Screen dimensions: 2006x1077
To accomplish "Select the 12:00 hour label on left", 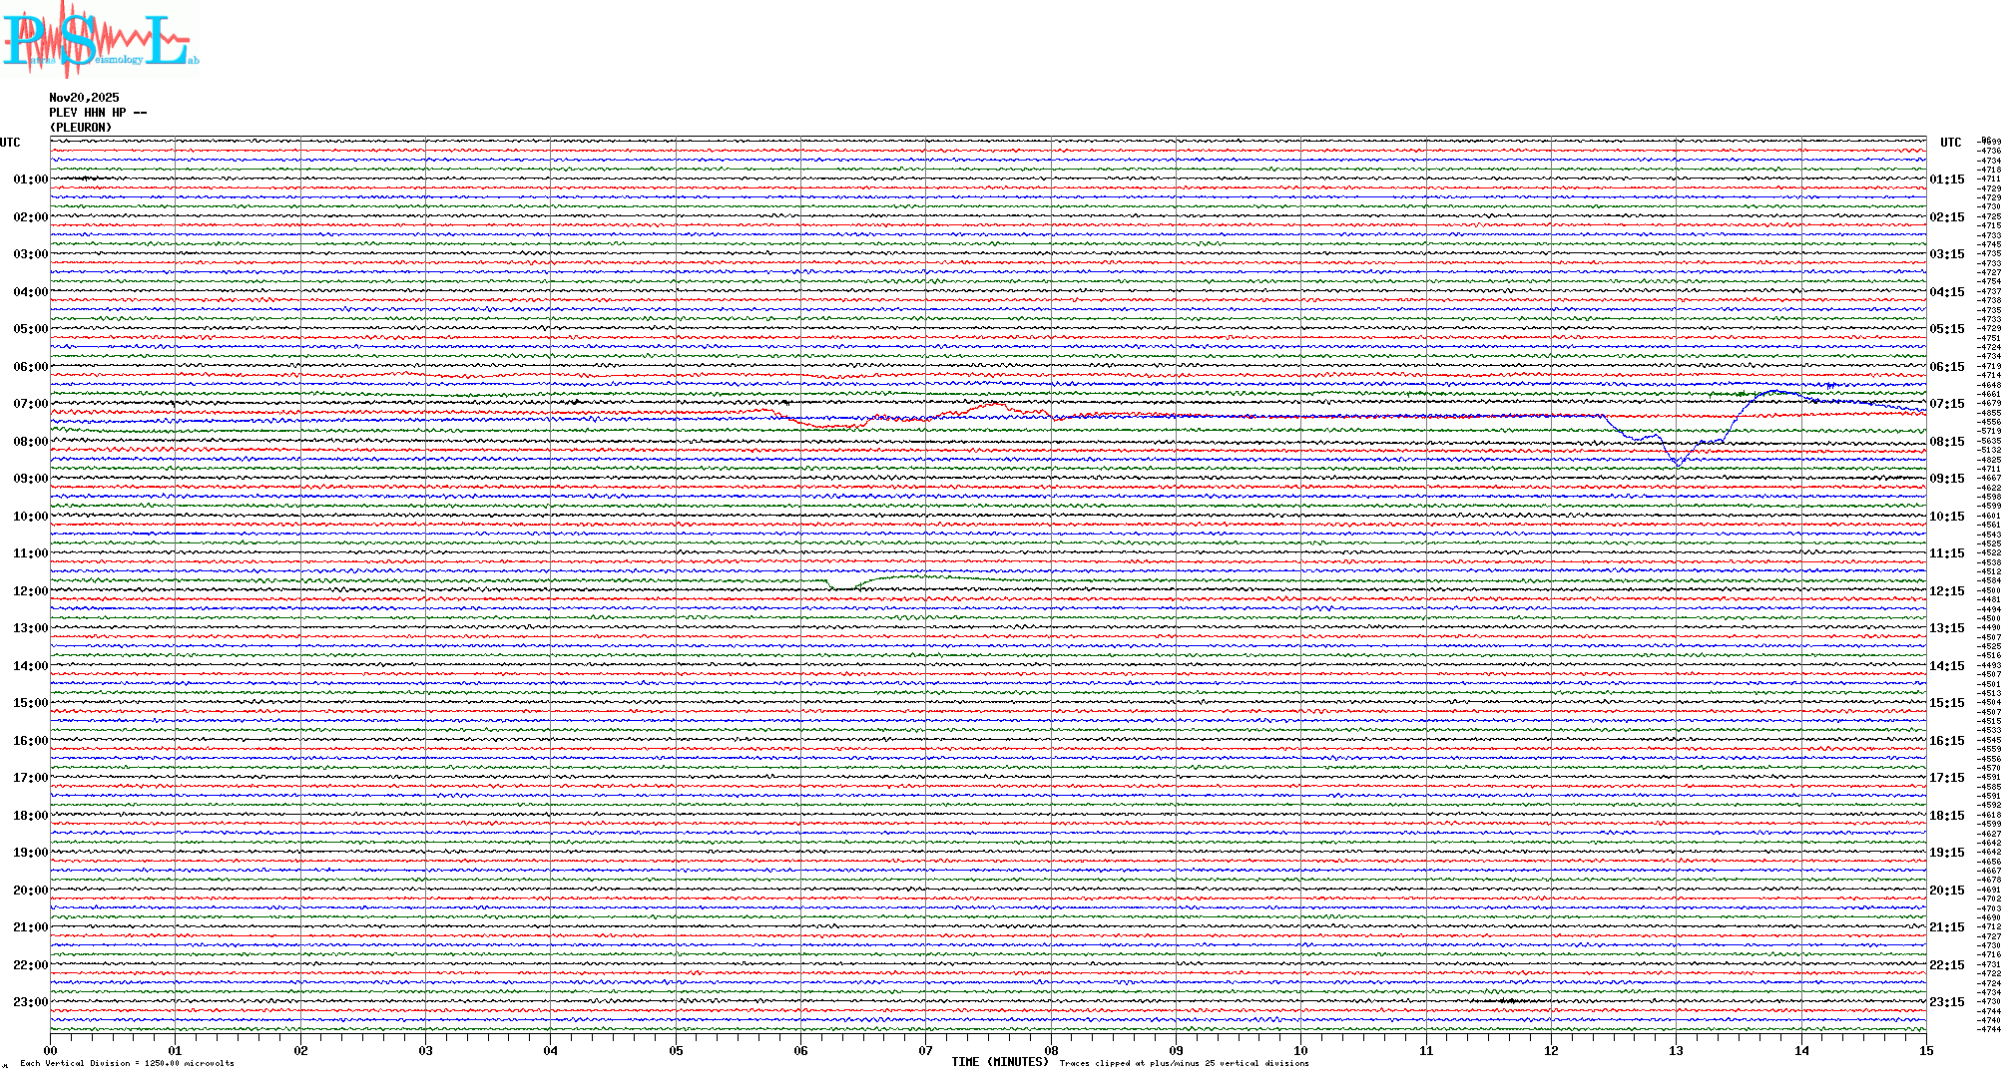I will point(30,591).
